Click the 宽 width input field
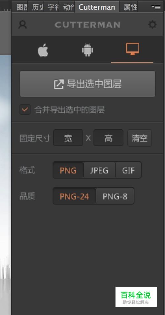 (x=68, y=138)
